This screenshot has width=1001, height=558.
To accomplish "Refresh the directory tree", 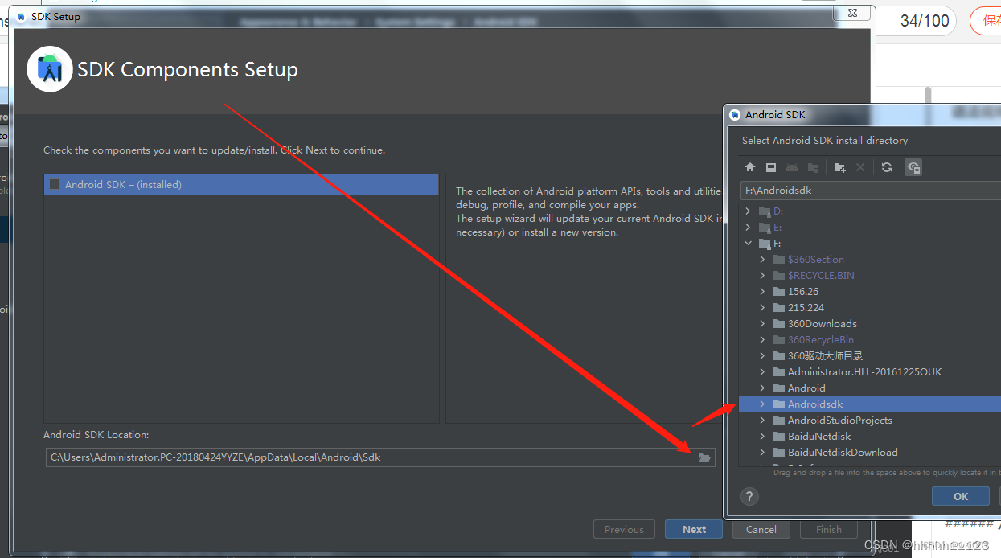I will [x=887, y=167].
